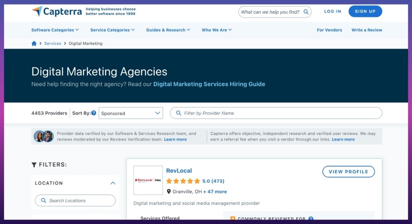Click the Sort By help question mark icon
412x224 pixels.
click(94, 113)
